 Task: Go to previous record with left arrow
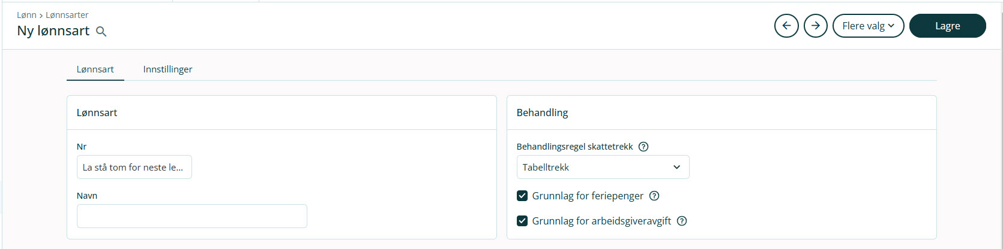coord(786,26)
